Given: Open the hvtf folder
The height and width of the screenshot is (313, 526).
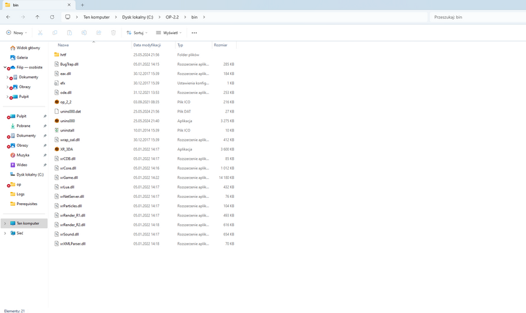Looking at the screenshot, I should 63,55.
